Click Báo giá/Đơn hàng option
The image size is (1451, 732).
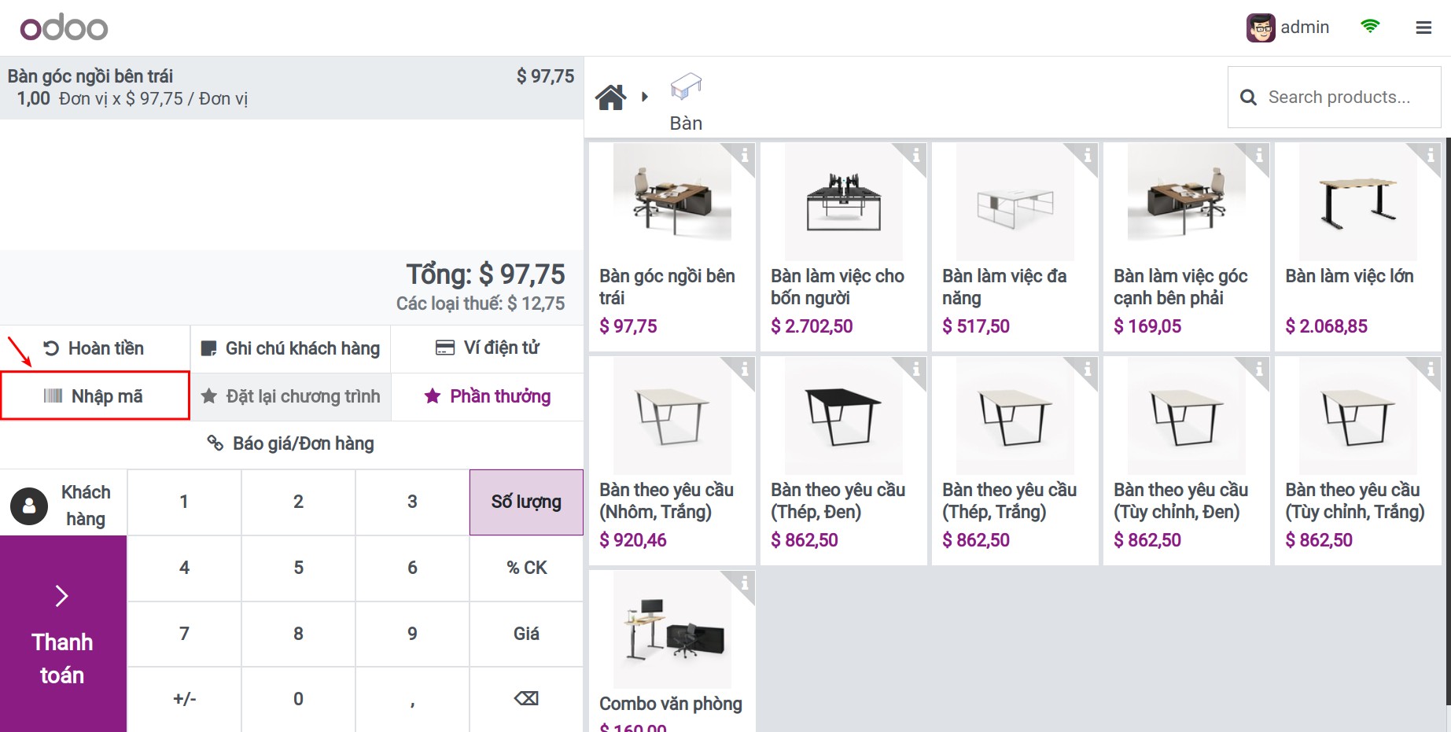(291, 444)
